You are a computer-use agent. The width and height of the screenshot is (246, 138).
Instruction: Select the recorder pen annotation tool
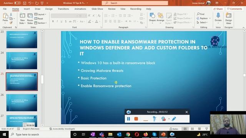(x=174, y=119)
